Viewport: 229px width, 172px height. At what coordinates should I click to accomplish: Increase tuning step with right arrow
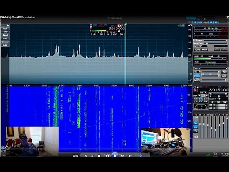click(x=207, y=96)
